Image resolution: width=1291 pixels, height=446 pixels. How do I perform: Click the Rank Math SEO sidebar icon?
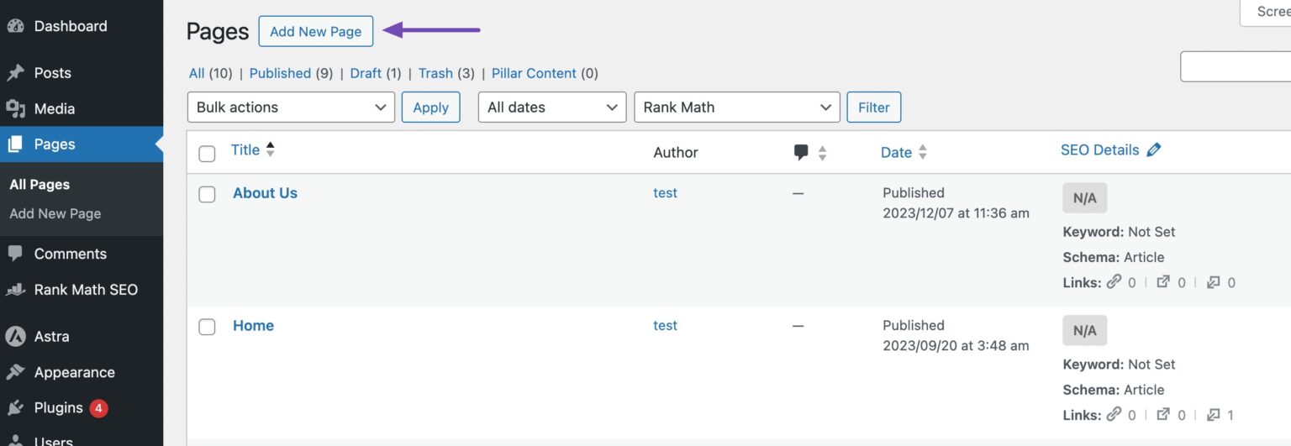pyautogui.click(x=15, y=290)
